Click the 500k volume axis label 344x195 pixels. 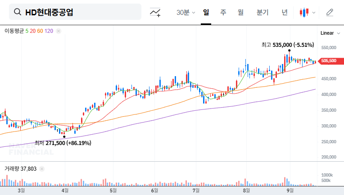pos(326,181)
